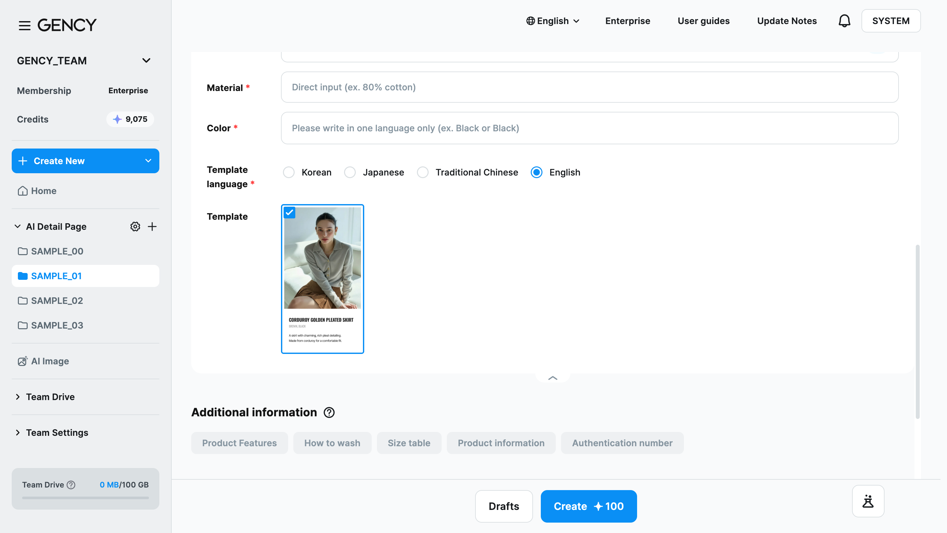
Task: Add new AI Detail Page folder
Action: coord(152,227)
